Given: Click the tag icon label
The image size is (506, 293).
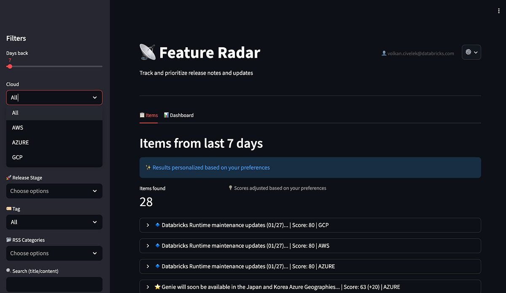Looking at the screenshot, I should (9, 209).
